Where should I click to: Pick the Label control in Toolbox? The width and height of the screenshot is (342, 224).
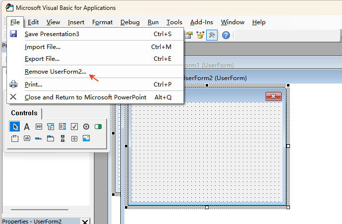coord(27,127)
